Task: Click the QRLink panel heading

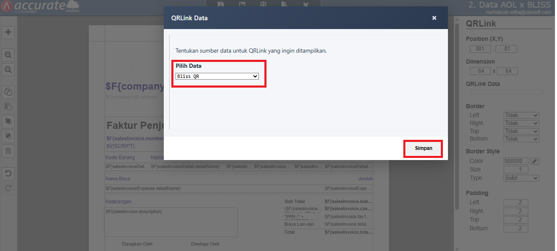Action: (x=481, y=24)
